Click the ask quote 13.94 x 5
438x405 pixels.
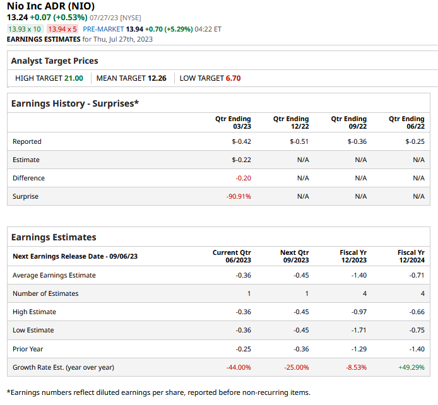click(x=62, y=29)
